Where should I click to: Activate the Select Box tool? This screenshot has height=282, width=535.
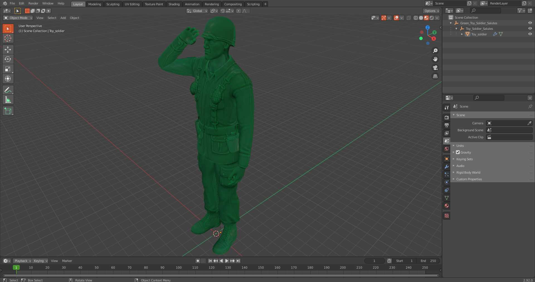tap(8, 28)
